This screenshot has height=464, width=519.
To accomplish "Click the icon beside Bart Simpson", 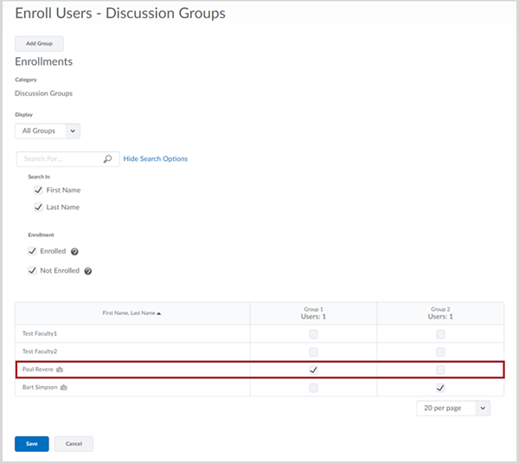I will pyautogui.click(x=63, y=387).
